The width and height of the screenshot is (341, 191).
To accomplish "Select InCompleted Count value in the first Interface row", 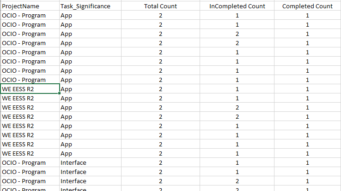I will (x=237, y=162).
